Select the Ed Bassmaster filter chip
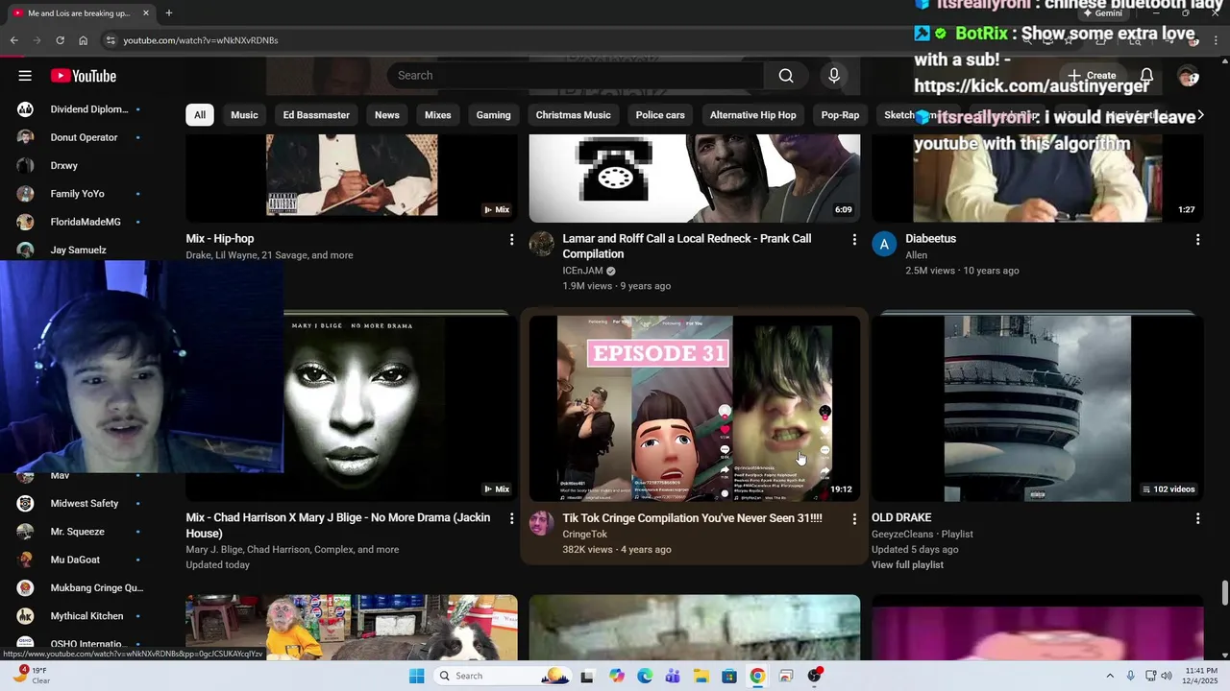This screenshot has width=1230, height=691. (x=316, y=115)
